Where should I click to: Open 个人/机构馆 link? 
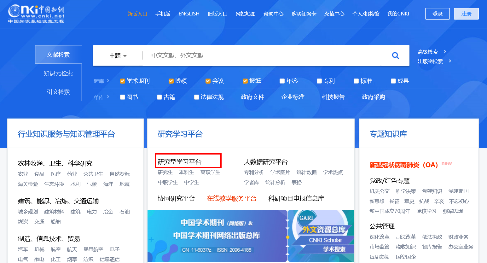pyautogui.click(x=366, y=14)
